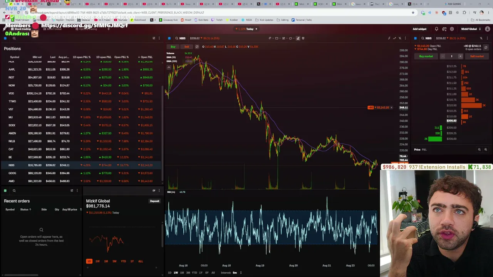The height and width of the screenshot is (277, 493).
Task: Open Recent orders three-dot menu
Action: click(77, 190)
